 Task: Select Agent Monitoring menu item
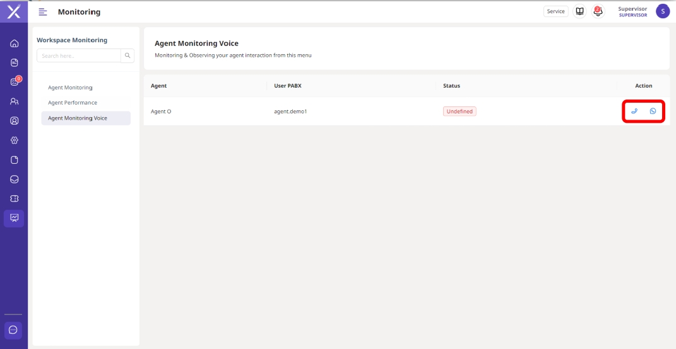70,88
